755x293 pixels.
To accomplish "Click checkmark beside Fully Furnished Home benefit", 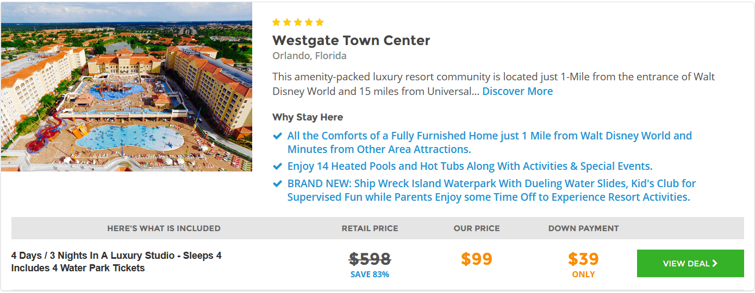I will tap(277, 136).
